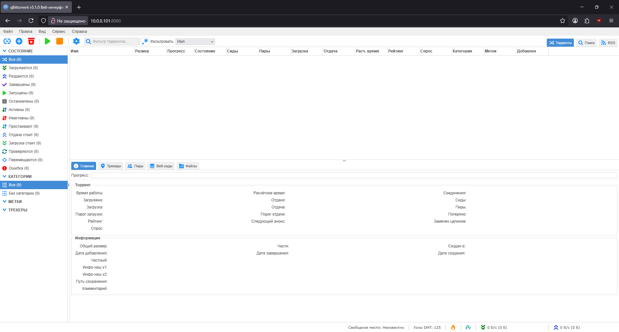Open uBlock Origin extension in browser toolbar
Viewport: 619px width, 332px height.
click(x=599, y=21)
